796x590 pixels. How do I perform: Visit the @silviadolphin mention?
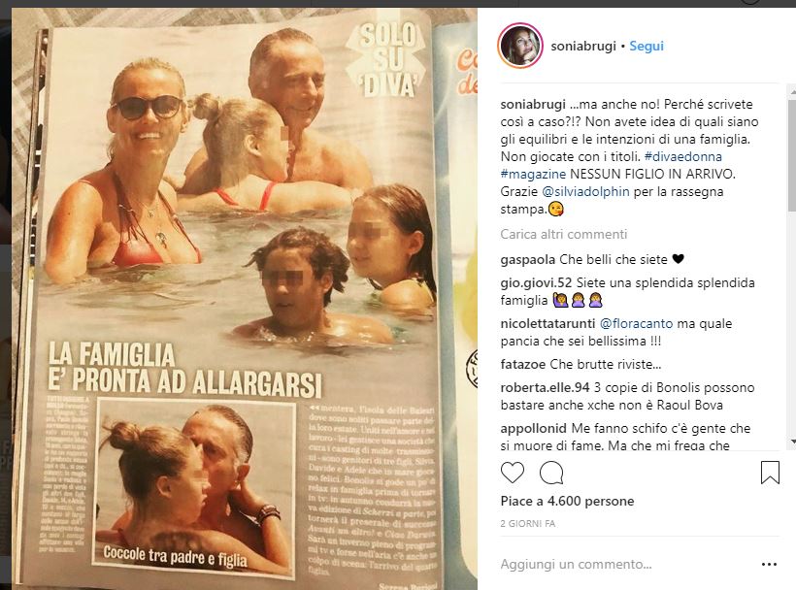(x=585, y=192)
